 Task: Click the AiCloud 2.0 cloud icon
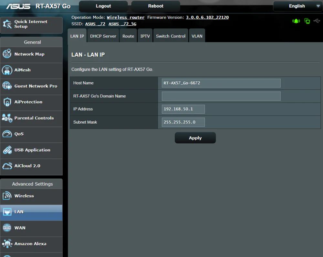[x=7, y=166]
